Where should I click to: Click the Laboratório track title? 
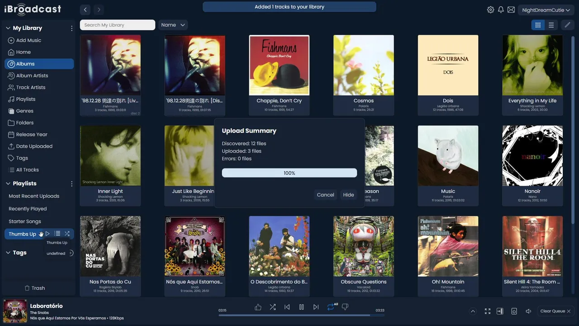(46, 306)
